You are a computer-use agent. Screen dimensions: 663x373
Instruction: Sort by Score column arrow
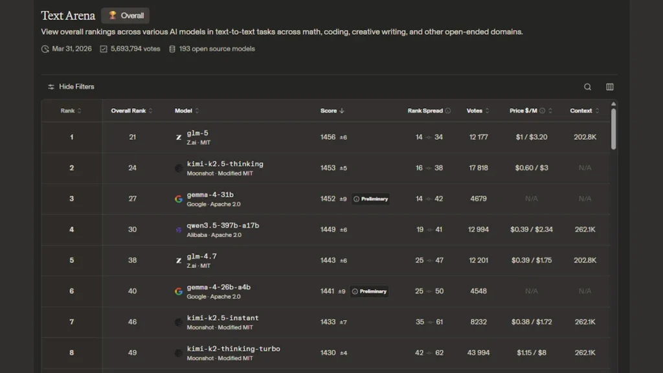pyautogui.click(x=342, y=111)
